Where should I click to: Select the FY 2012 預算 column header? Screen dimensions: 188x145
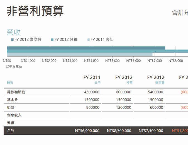(124, 79)
